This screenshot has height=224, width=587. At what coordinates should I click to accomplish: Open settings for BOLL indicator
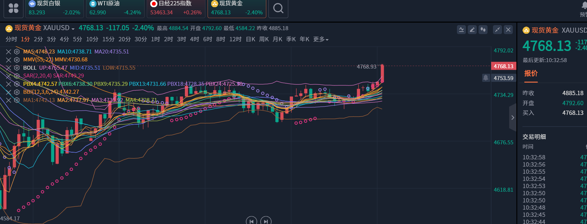click(x=17, y=68)
